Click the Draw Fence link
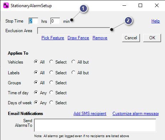The width and height of the screenshot is (165, 140). (78, 38)
